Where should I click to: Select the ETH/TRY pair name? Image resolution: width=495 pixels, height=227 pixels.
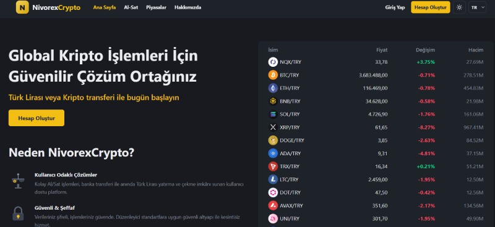click(290, 88)
